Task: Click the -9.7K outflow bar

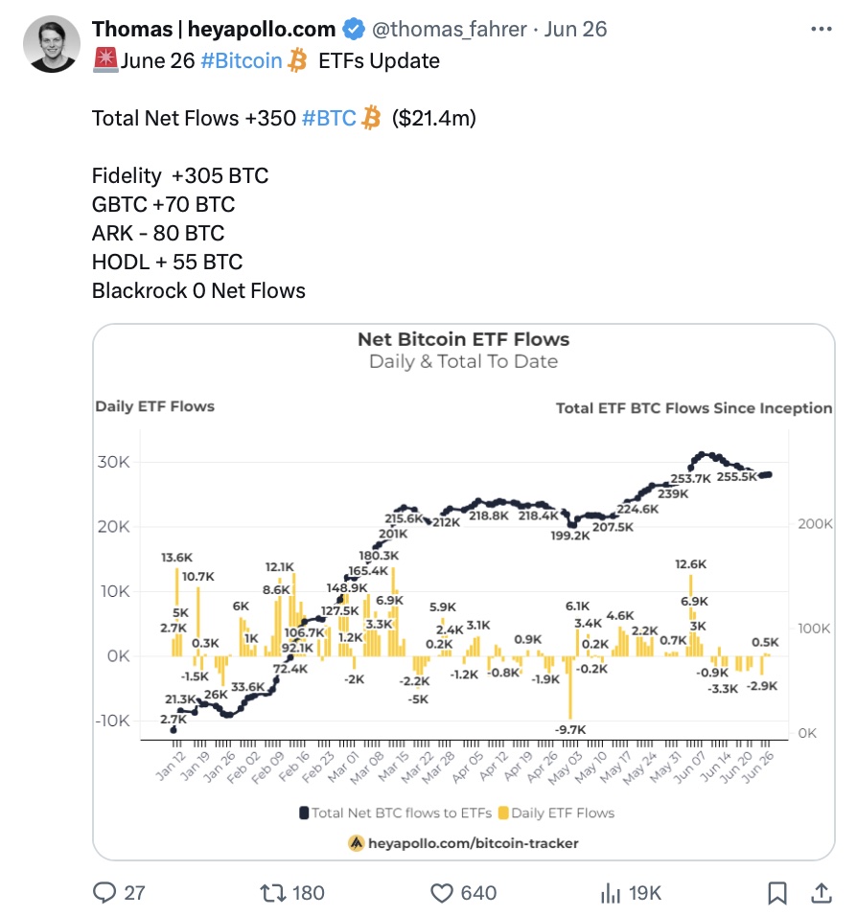Action: coord(570,688)
